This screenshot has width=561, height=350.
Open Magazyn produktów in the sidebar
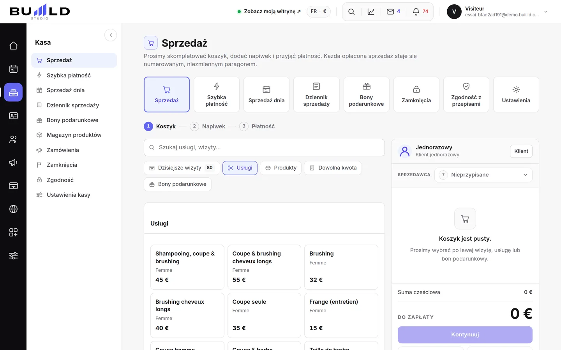point(74,135)
